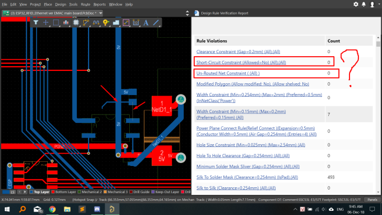382x215 pixels.
Task: Select the Place Via tool
Action: coord(106,22)
